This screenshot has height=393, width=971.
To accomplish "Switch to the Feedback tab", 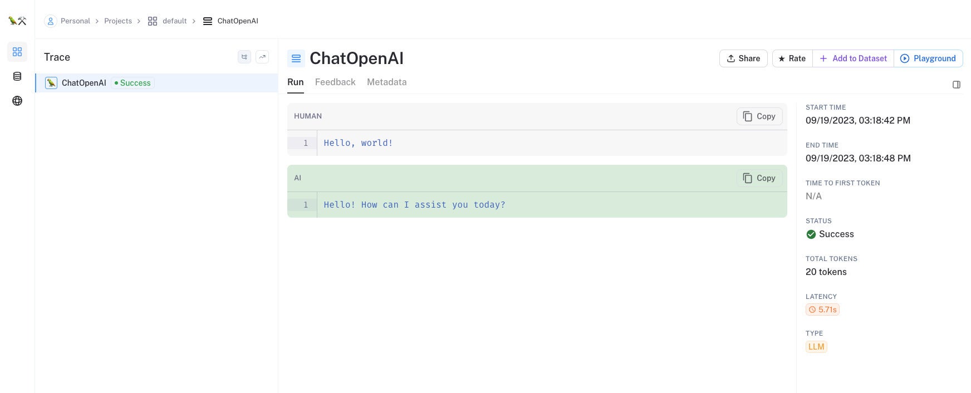I will tap(335, 82).
